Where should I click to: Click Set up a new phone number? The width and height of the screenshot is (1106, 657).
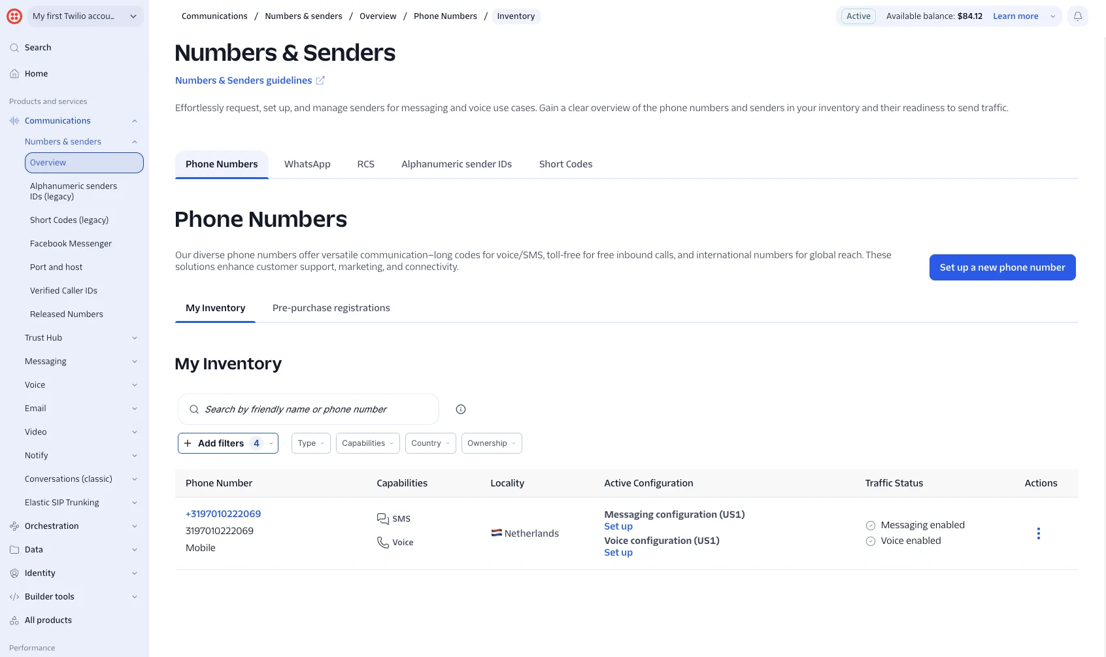point(1002,267)
